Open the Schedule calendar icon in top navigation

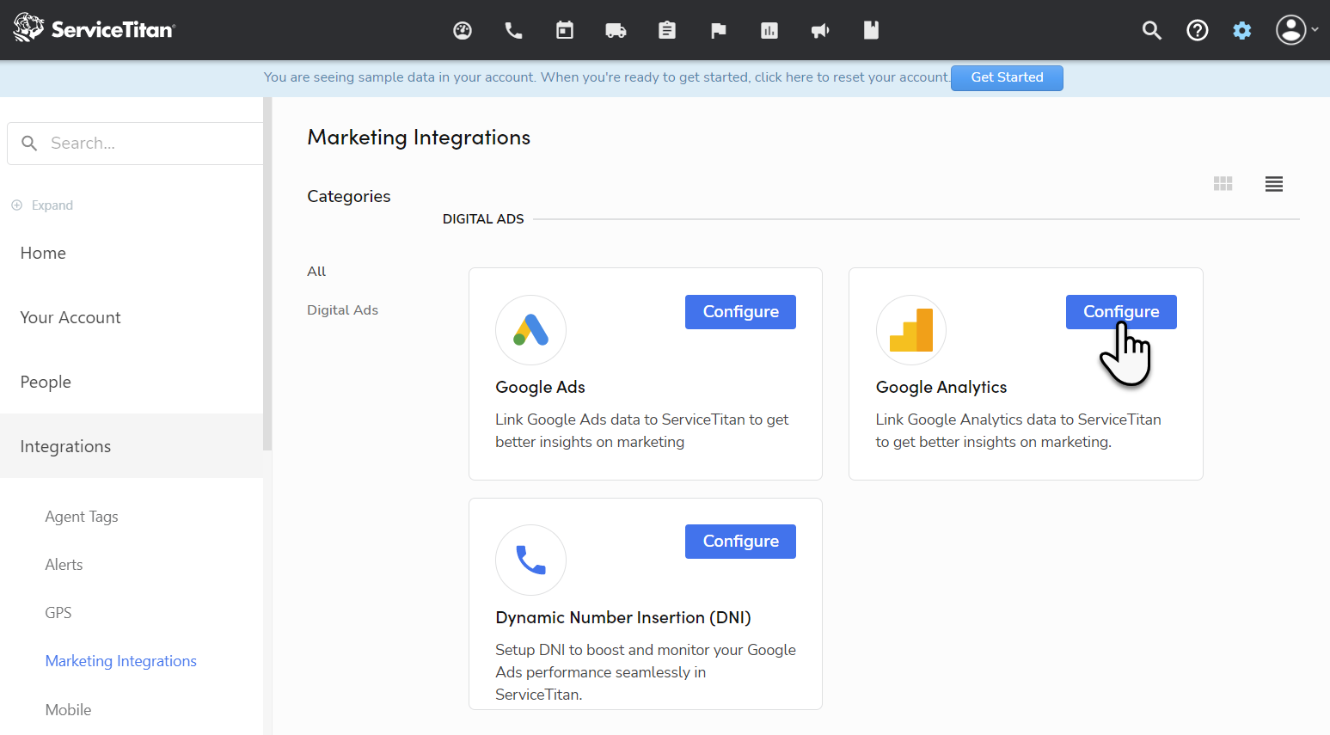pos(565,31)
